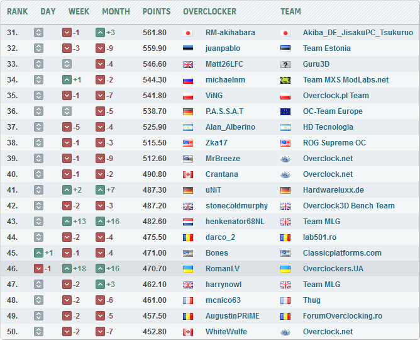This screenshot has height=340, width=420.
Task: Click the RANK column header
Action: [x=17, y=11]
